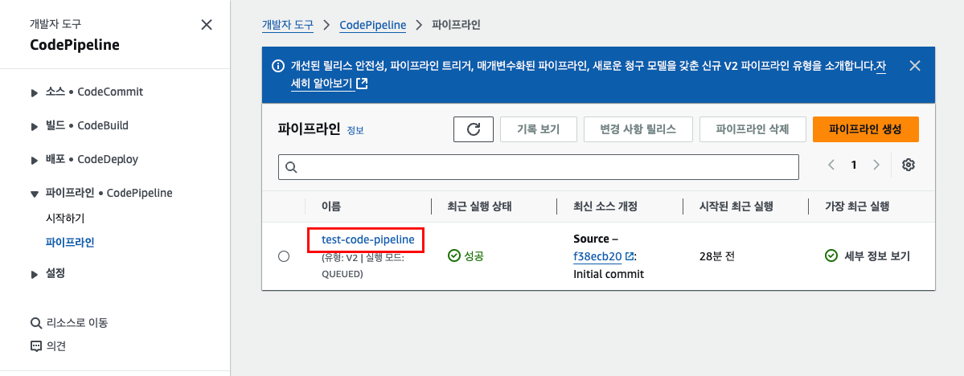Click check icon next to 세부 정보 보기

(831, 255)
